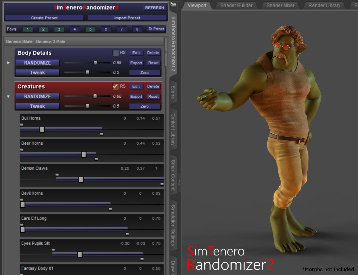The width and height of the screenshot is (358, 275).
Task: Open the Shader Mixer tab
Action: (x=280, y=5)
